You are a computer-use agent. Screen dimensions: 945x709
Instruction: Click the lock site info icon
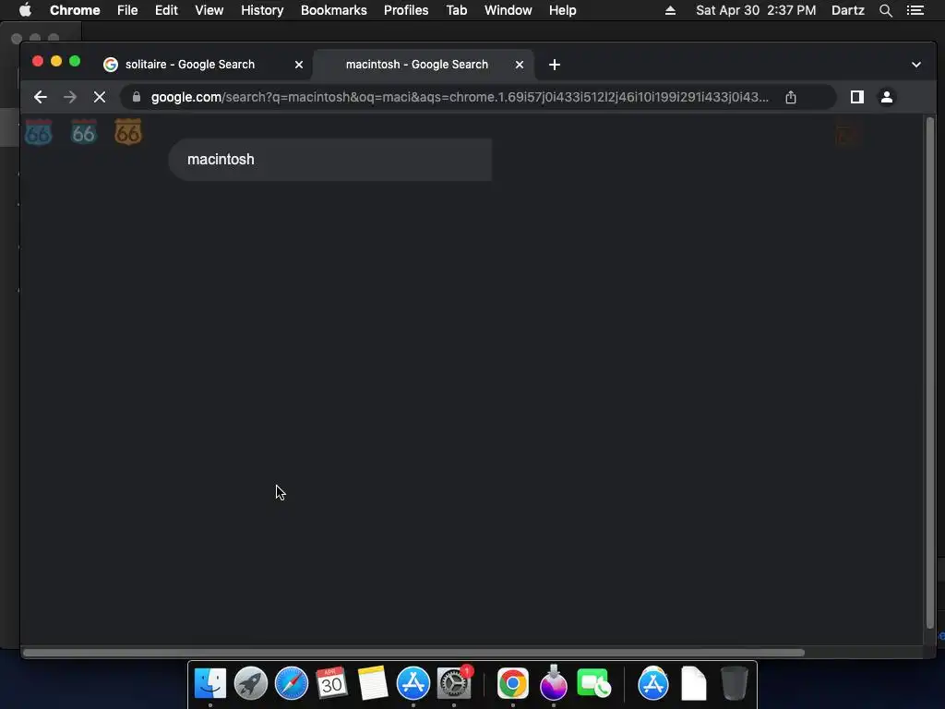click(x=137, y=97)
